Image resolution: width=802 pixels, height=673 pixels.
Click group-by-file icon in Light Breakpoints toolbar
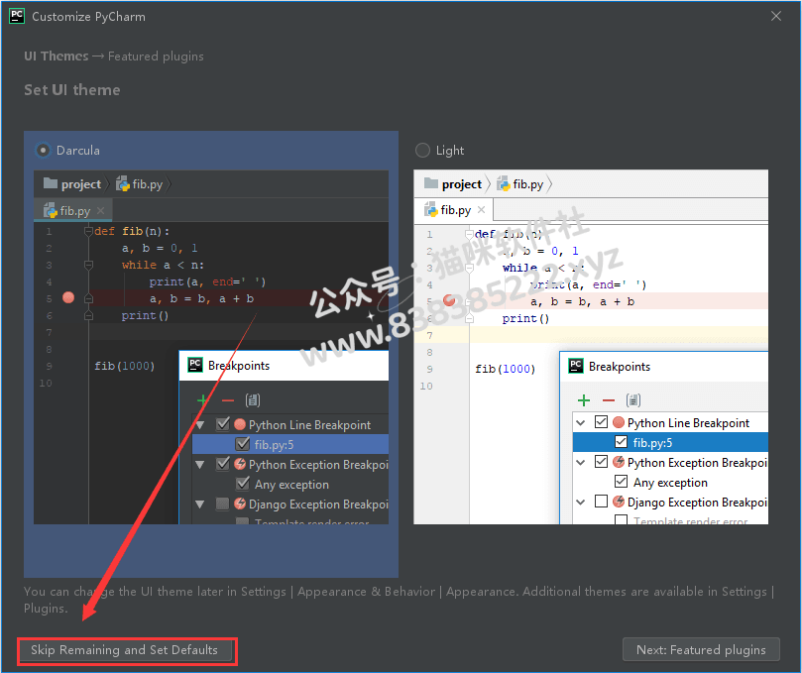pos(633,399)
